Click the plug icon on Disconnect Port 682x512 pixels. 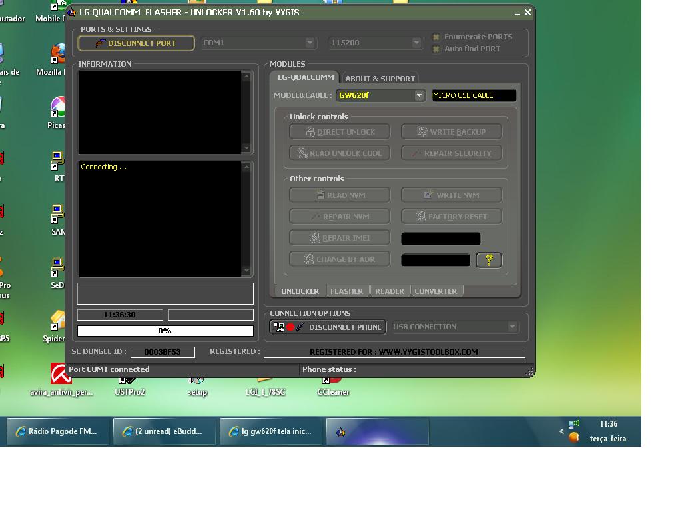tap(100, 43)
